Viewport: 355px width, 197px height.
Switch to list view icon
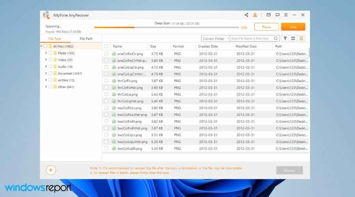[x=301, y=39]
